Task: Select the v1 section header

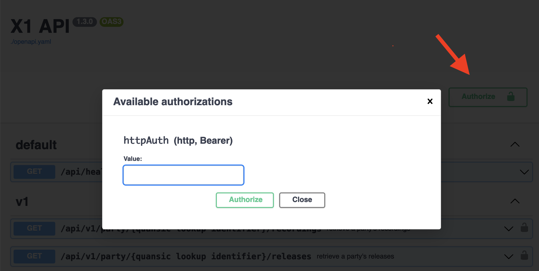Action: (x=22, y=201)
